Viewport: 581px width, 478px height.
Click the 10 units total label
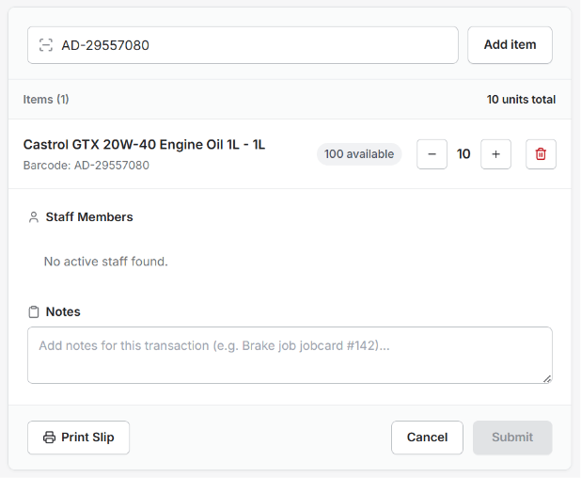[521, 100]
